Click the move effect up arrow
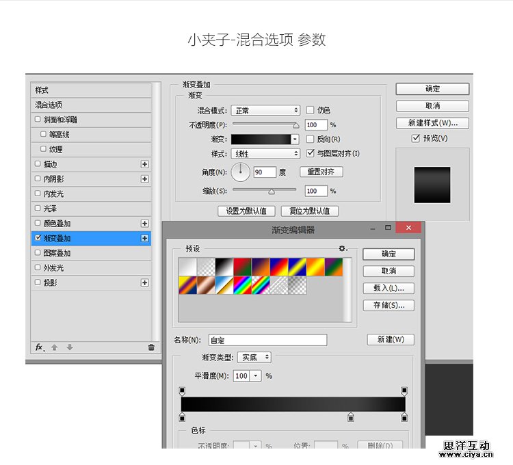Screen dimensions: 513x465 pos(55,347)
